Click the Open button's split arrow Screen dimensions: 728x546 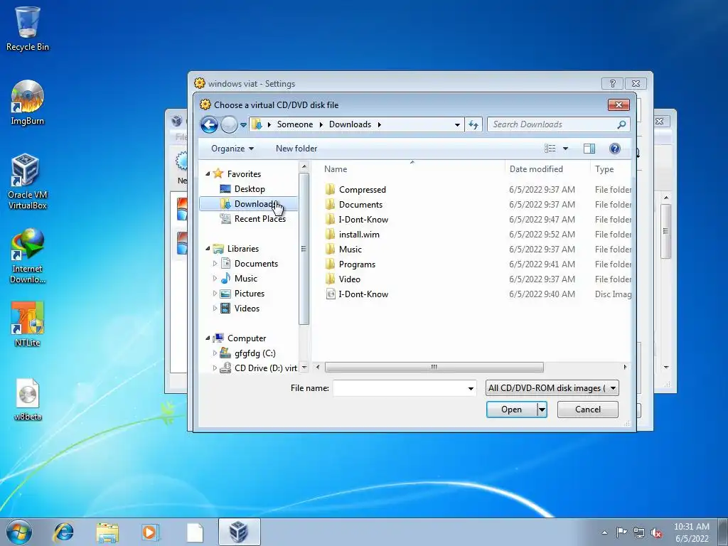pos(542,409)
